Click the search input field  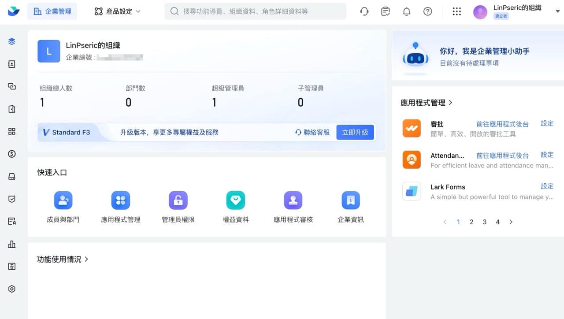[x=256, y=11]
